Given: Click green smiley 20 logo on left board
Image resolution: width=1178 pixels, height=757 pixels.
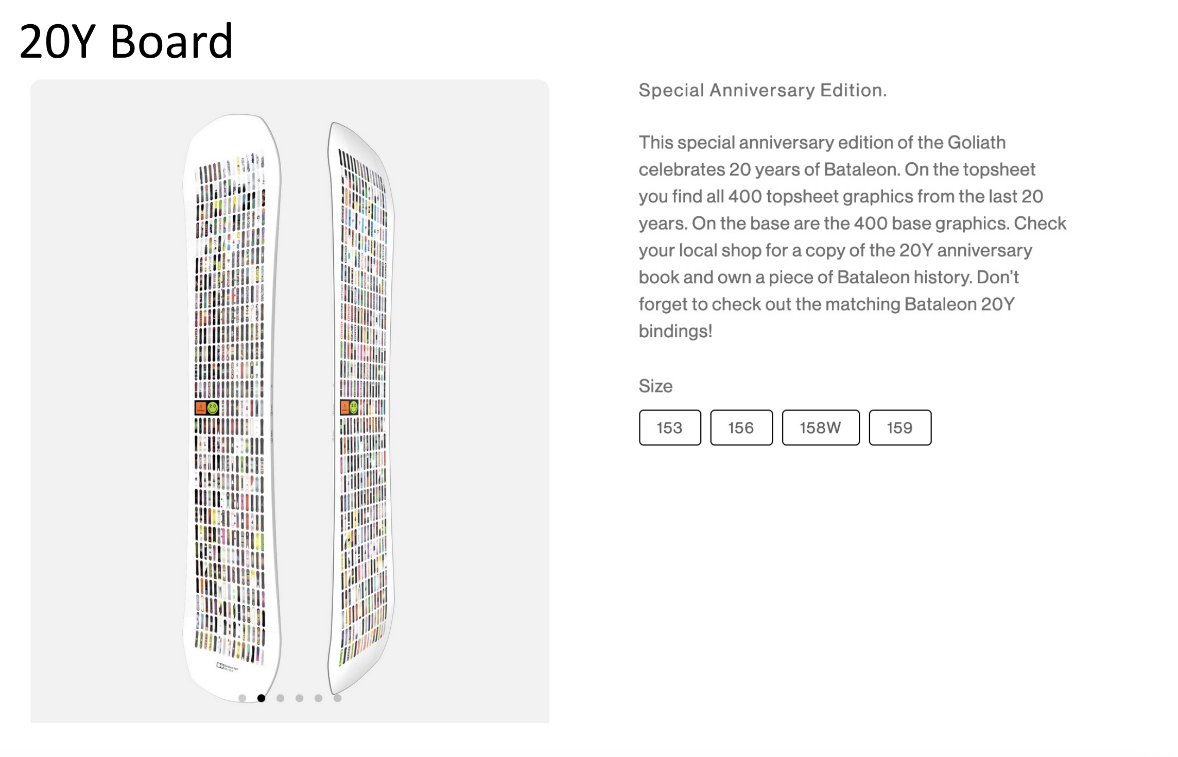Looking at the screenshot, I should [x=213, y=408].
